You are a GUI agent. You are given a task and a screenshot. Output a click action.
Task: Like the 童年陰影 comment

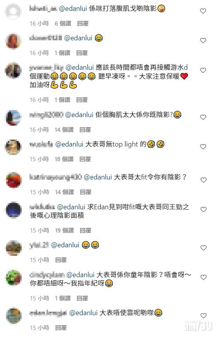(x=203, y=278)
